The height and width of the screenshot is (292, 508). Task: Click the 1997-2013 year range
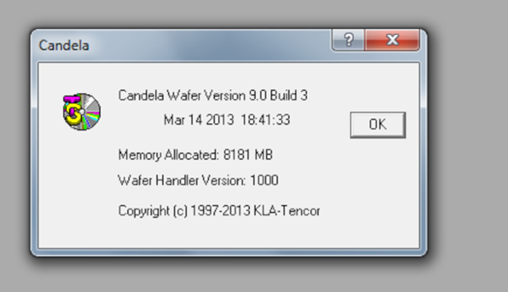point(221,211)
